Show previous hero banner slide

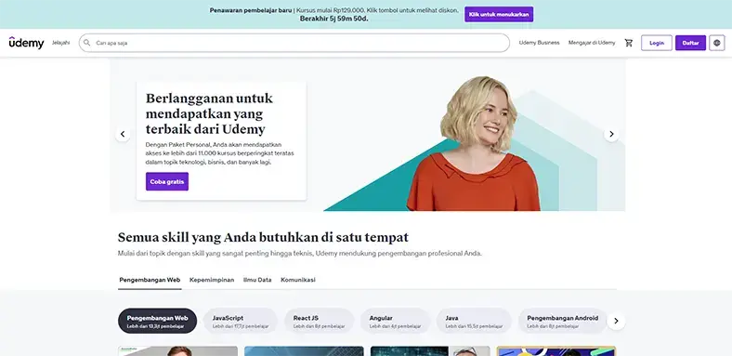[x=123, y=134]
